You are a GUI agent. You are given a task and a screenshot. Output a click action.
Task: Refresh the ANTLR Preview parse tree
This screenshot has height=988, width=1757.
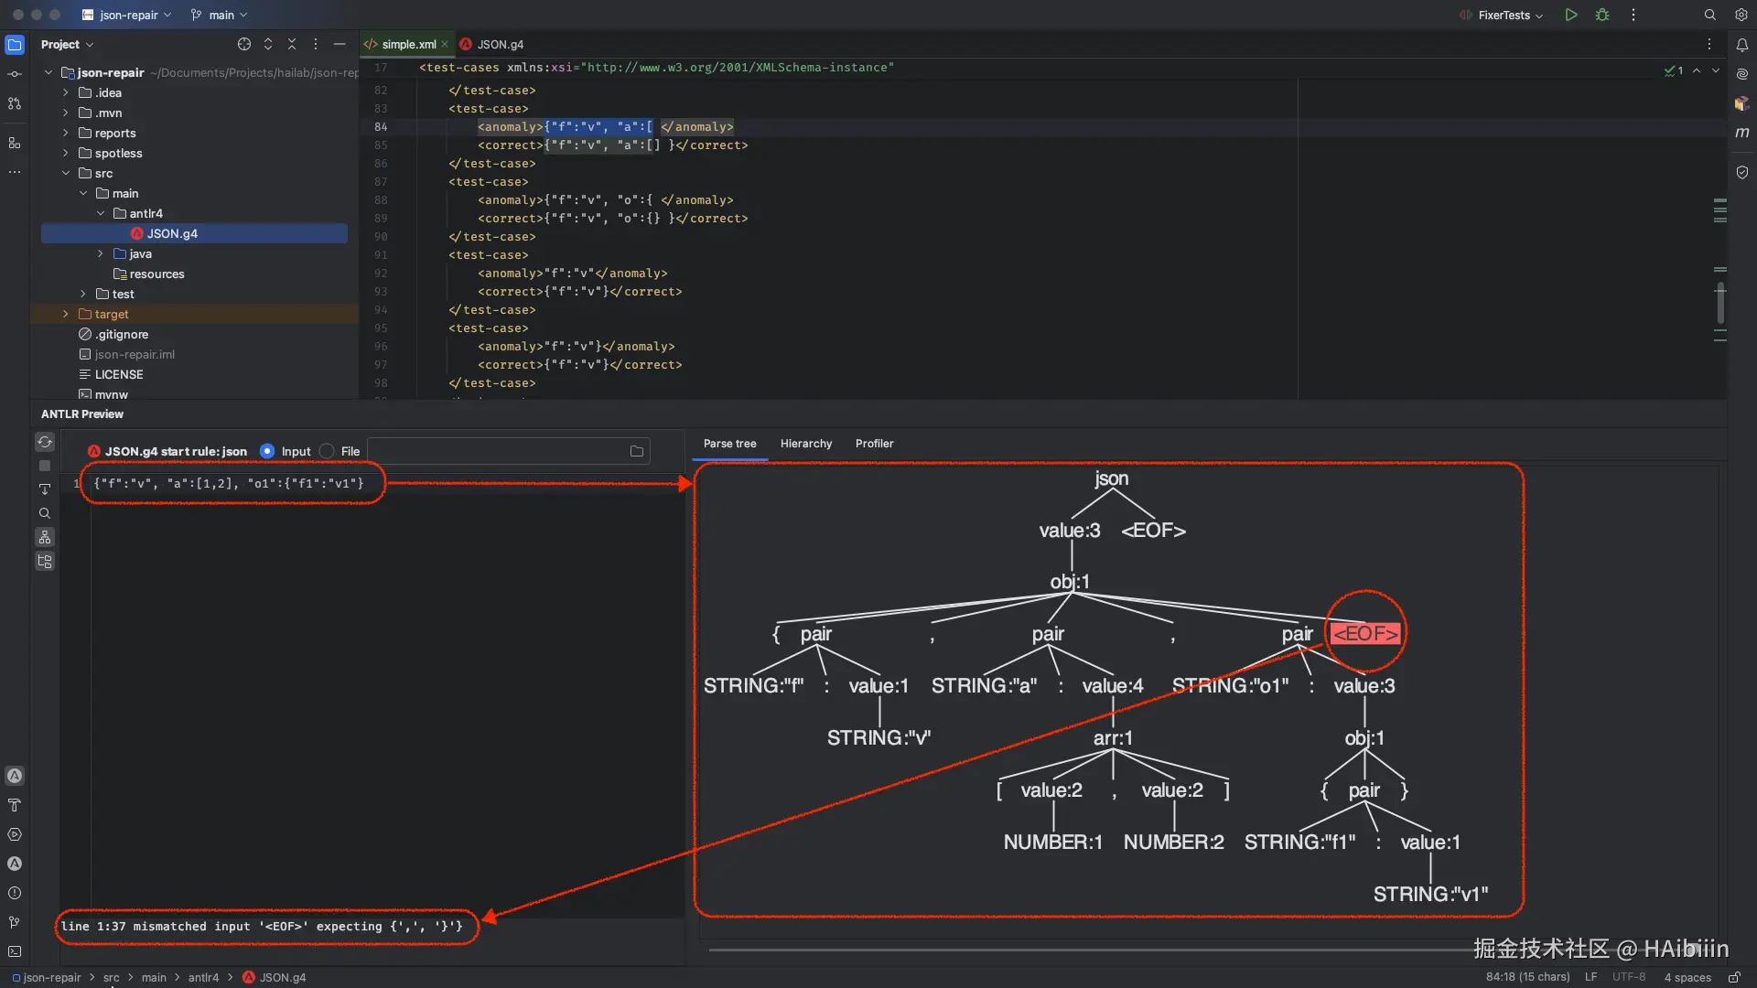coord(45,442)
